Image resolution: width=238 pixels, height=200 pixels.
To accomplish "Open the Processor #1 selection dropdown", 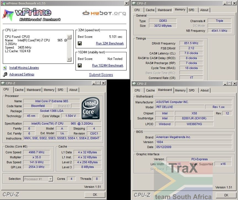I will [51, 179].
